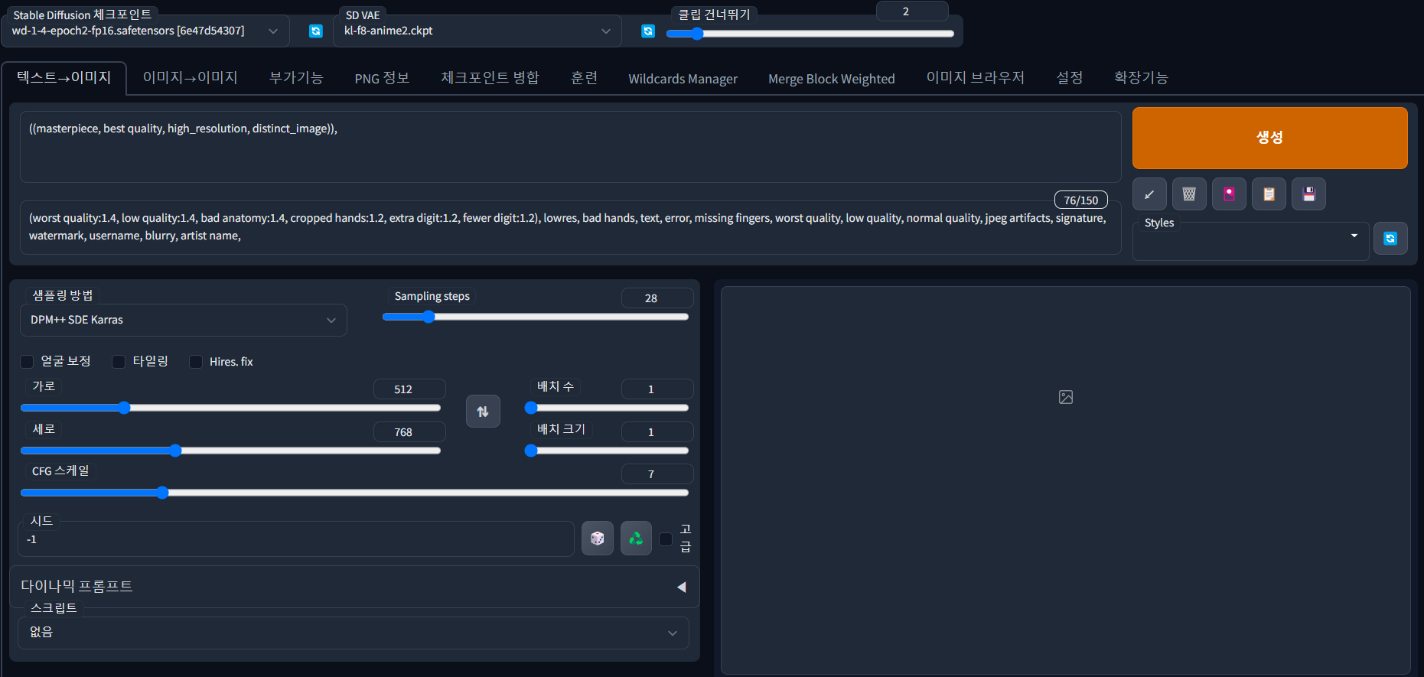Open the Merge Block Weighted tab
This screenshot has width=1424, height=677.
(x=831, y=79)
